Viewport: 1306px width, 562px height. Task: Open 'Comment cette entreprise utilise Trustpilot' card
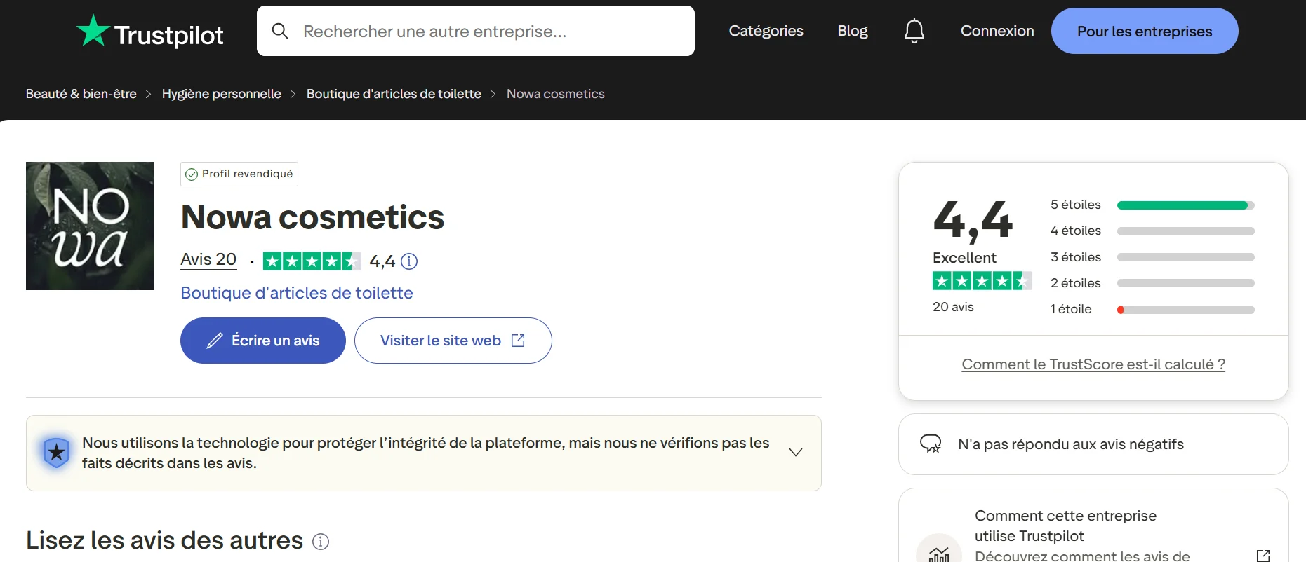coord(1093,526)
